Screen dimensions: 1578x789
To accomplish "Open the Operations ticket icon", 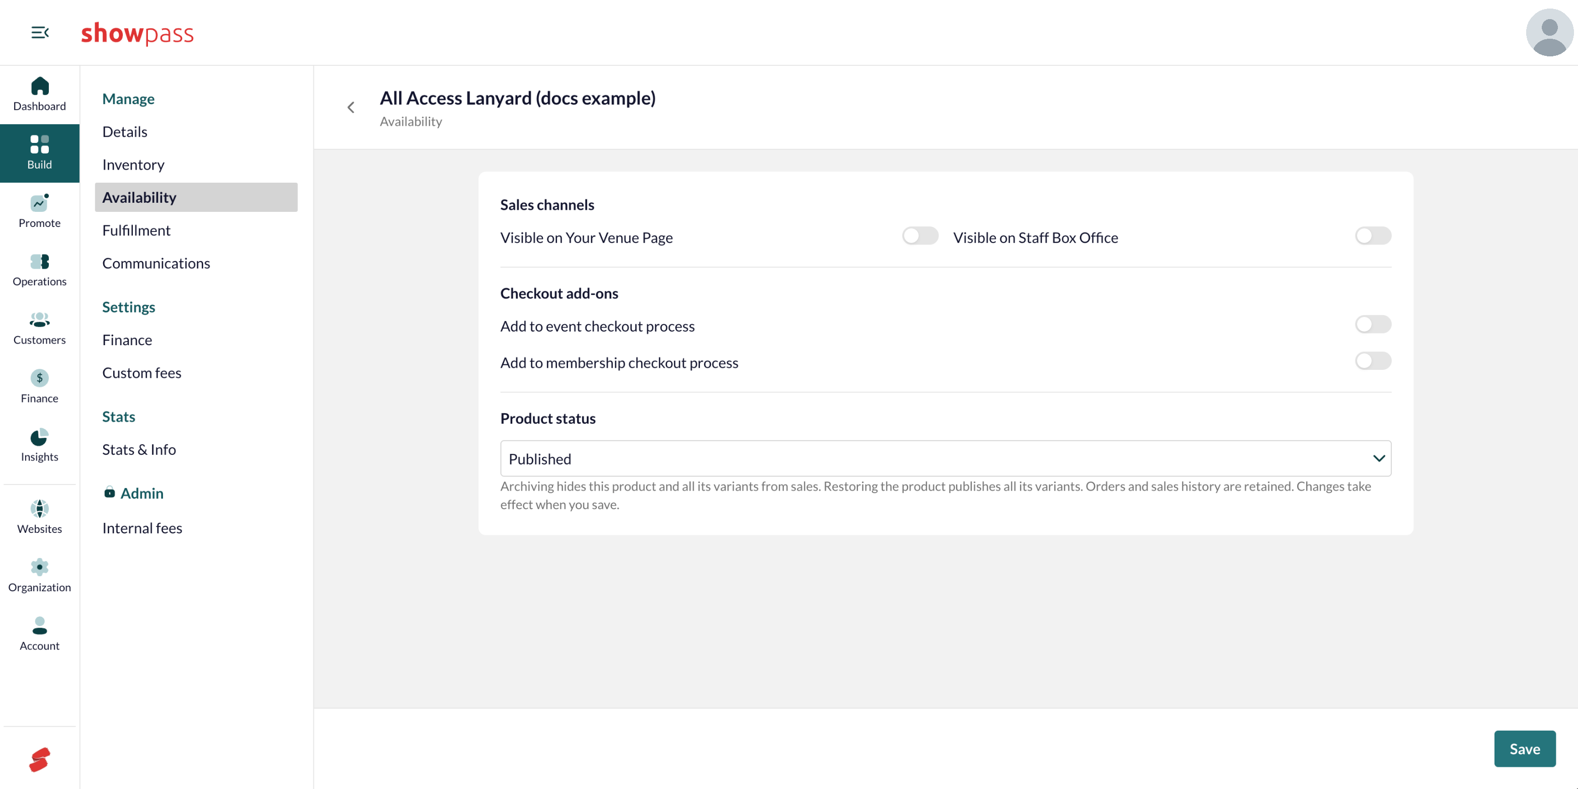I will [x=40, y=262].
